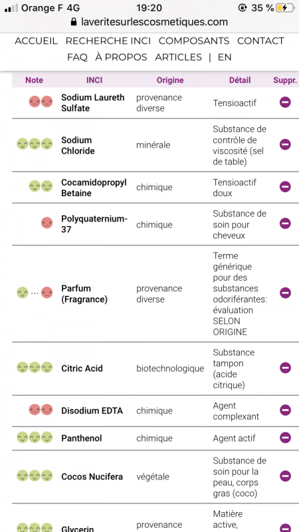Remove Sodium Chloride using minus icon
The image size is (299, 532).
[285, 144]
